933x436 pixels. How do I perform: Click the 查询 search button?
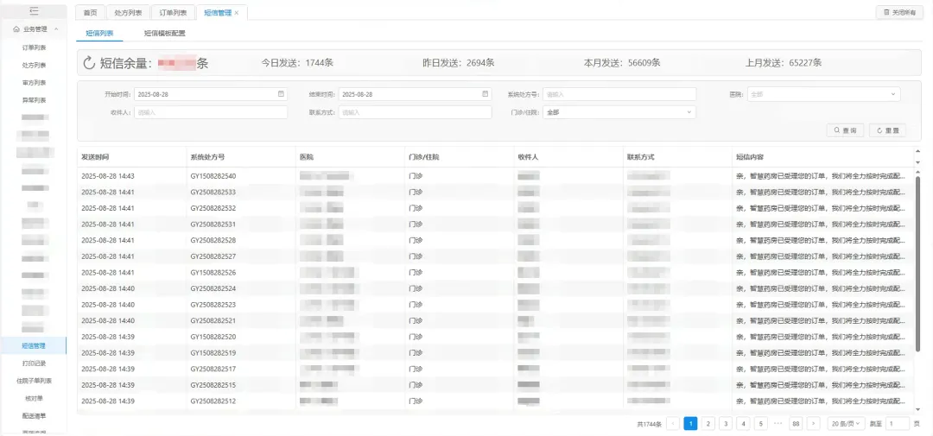coord(845,130)
